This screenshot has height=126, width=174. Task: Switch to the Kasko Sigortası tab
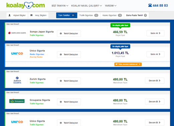(x=112, y=15)
